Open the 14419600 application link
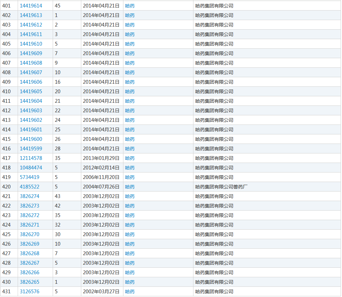Image resolution: width=342 pixels, height=297 pixels. [31, 139]
